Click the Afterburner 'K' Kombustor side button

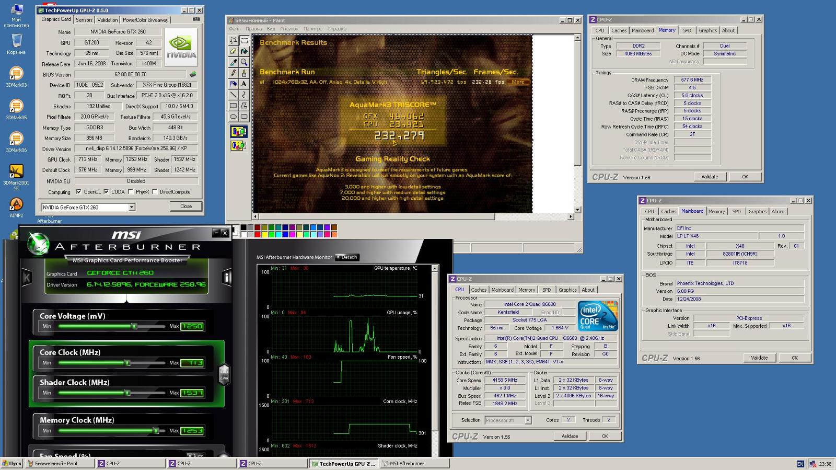click(x=27, y=278)
